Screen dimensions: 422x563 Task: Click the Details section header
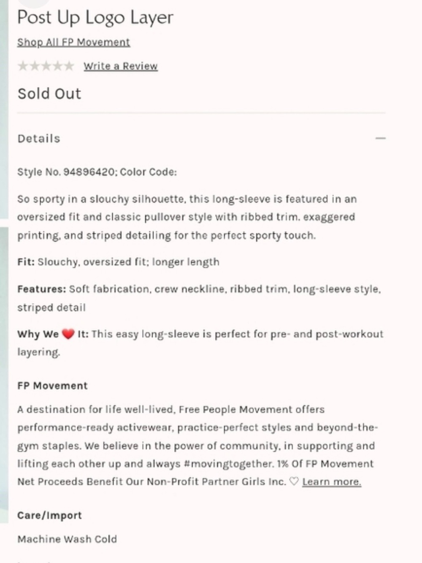pyautogui.click(x=39, y=139)
